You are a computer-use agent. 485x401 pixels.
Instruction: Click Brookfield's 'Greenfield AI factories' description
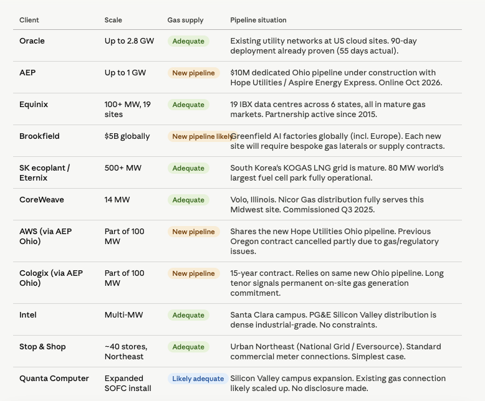(337, 141)
